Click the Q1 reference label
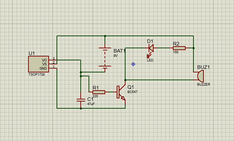Image resolution: width=234 pixels, height=141 pixels. click(x=131, y=87)
